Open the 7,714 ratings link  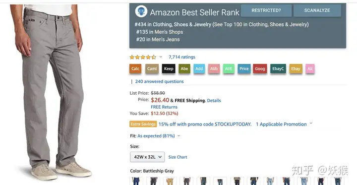pos(182,57)
